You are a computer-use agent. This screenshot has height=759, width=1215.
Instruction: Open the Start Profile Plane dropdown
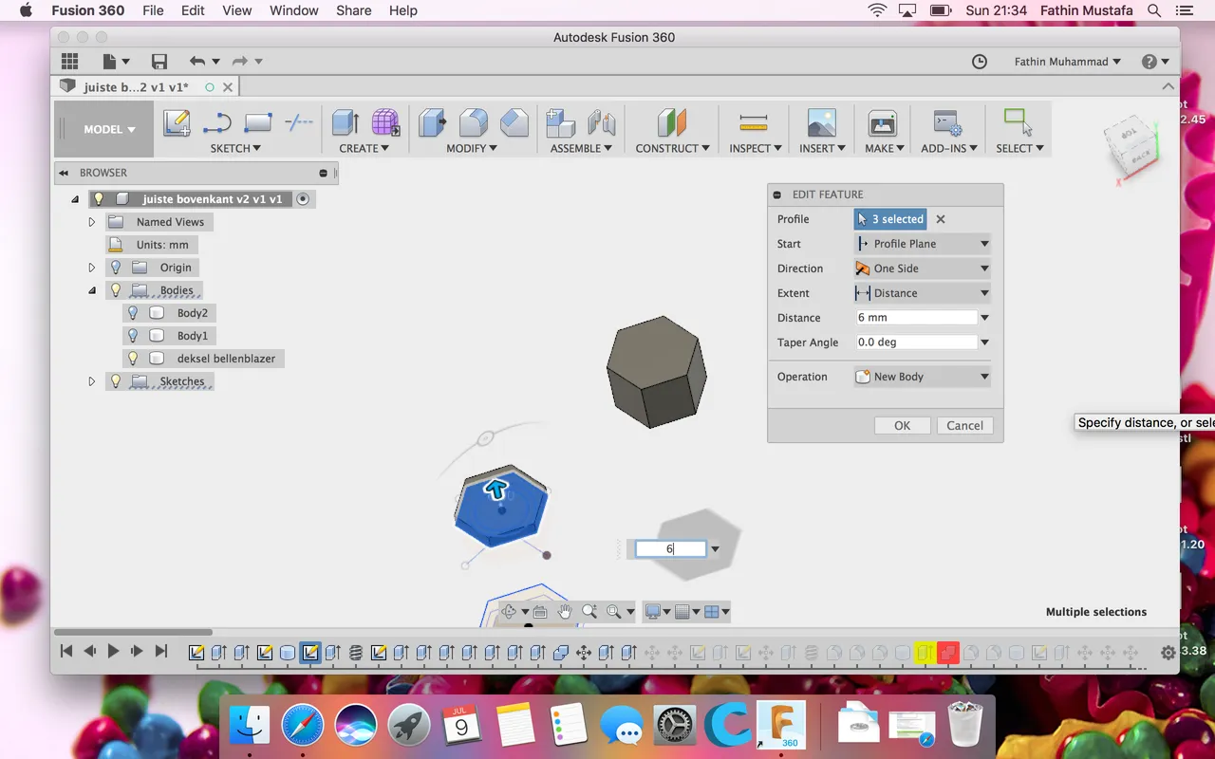pos(923,244)
